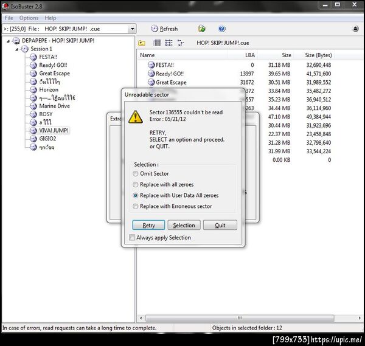
Task: Open the File menu
Action: [9, 18]
